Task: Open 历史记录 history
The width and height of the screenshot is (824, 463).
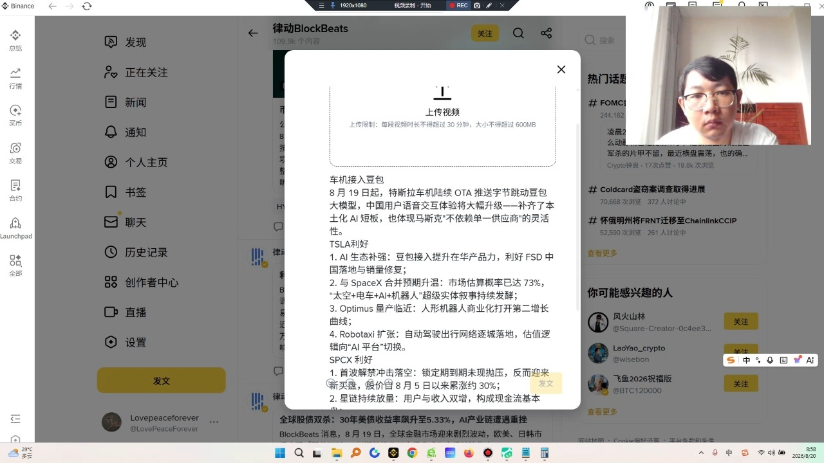Action: point(136,252)
